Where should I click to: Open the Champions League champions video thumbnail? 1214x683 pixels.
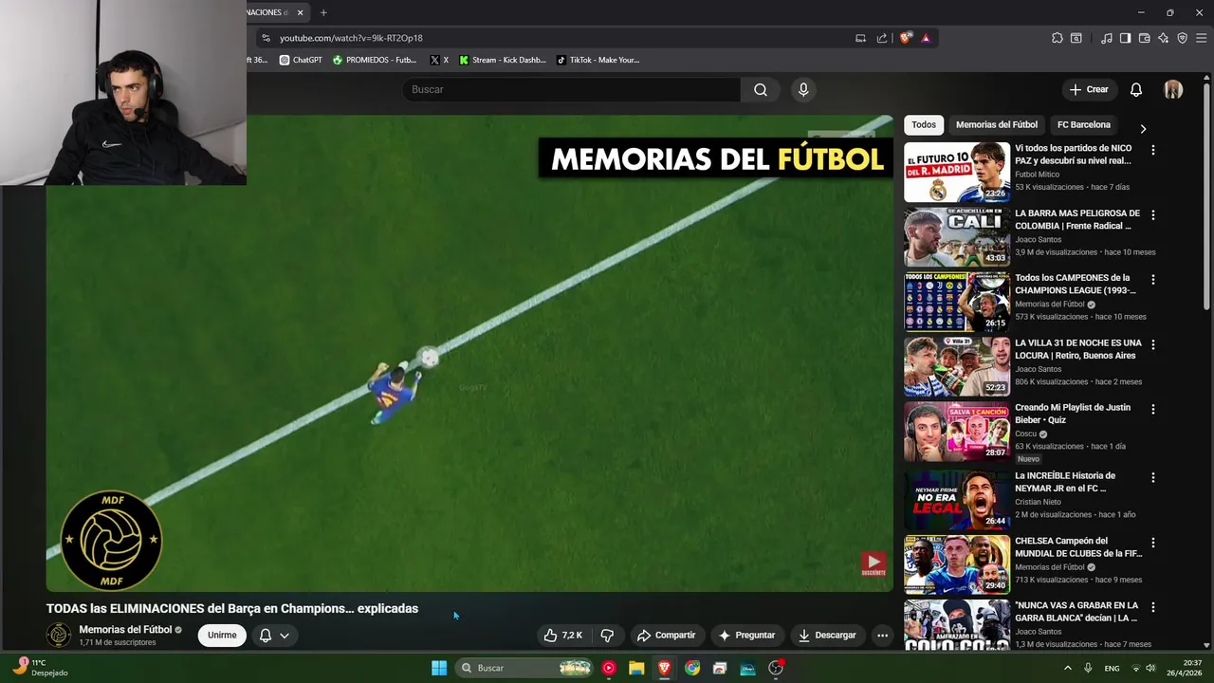pos(957,302)
